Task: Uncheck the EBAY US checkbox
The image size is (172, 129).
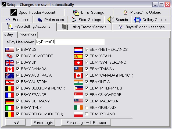Action: 18,49
